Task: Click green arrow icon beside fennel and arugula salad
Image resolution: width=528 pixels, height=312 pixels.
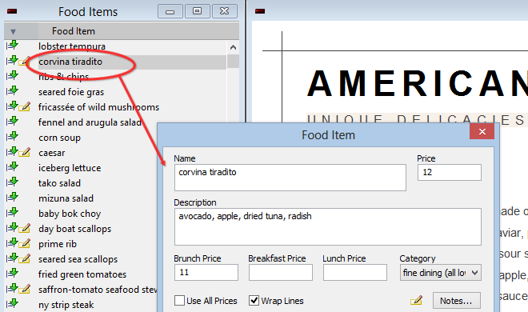Action: click(x=12, y=121)
